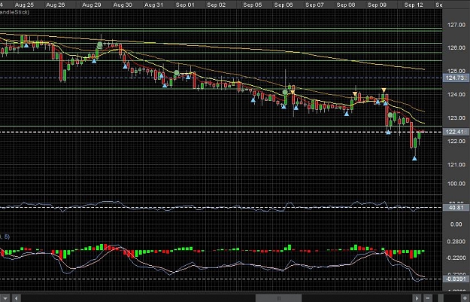Click the Sep 01 date label
Screen dimensions: 470x302
pos(185,5)
